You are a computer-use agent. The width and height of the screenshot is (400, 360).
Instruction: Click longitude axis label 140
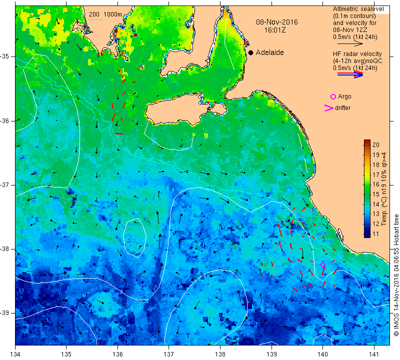coord(322,354)
